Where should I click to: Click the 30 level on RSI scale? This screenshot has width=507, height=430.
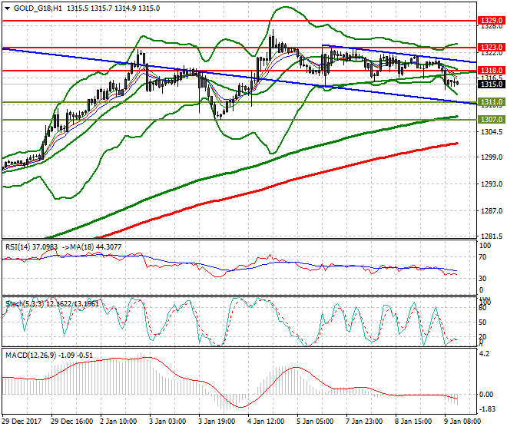tap(482, 279)
